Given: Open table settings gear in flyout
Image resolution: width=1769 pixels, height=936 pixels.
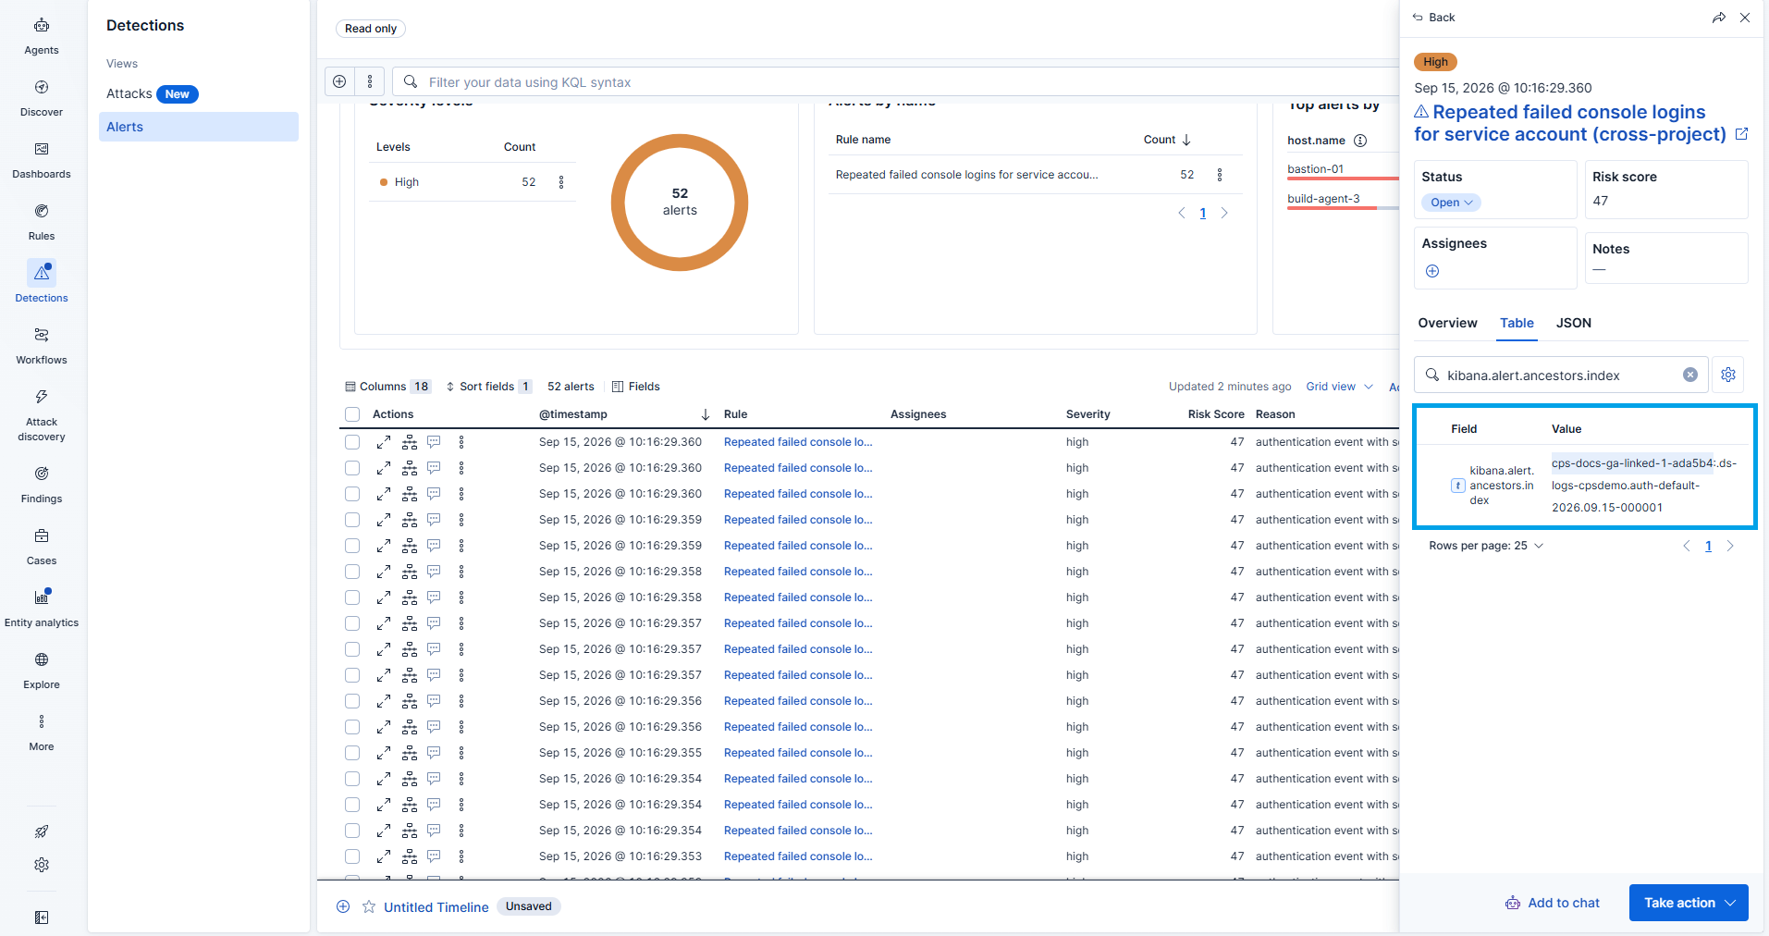Looking at the screenshot, I should pos(1728,375).
